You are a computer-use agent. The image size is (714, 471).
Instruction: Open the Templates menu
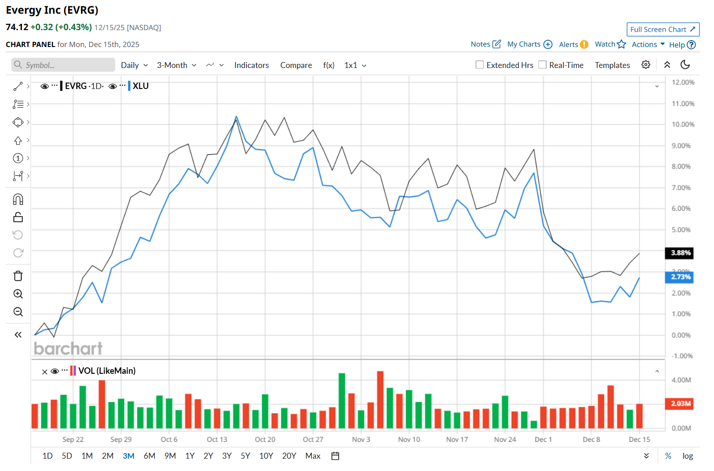[x=612, y=65]
